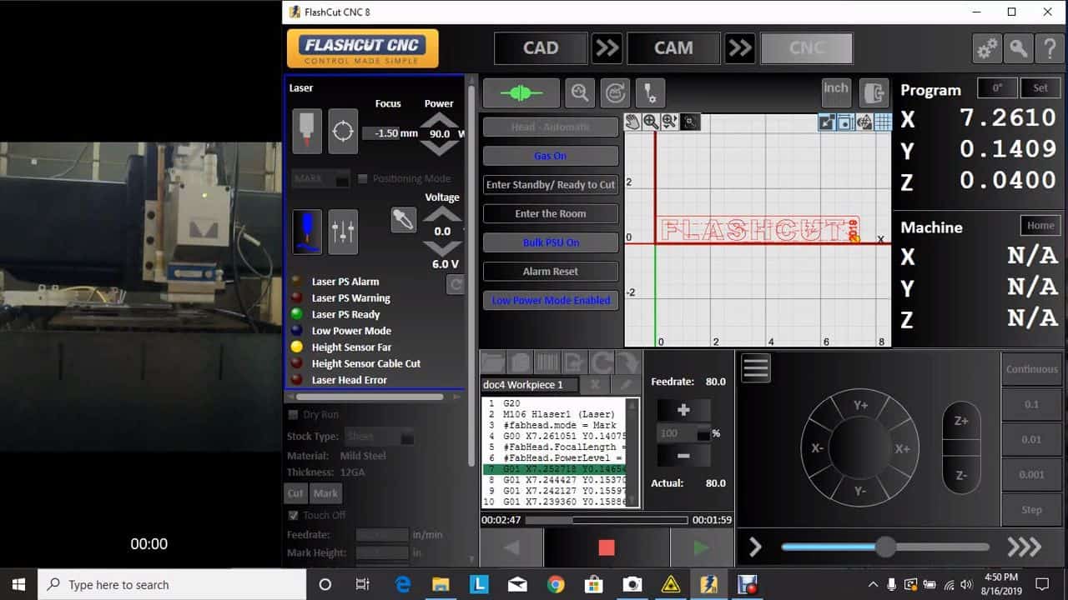The width and height of the screenshot is (1068, 600).
Task: Click the dark zoom previous icon in viewport
Action: point(690,122)
